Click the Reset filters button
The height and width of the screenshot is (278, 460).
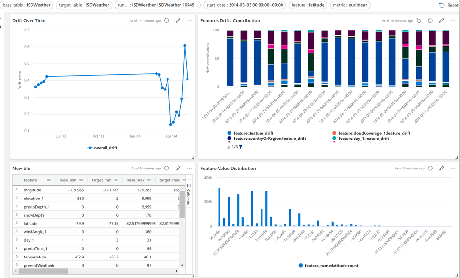coord(449,5)
